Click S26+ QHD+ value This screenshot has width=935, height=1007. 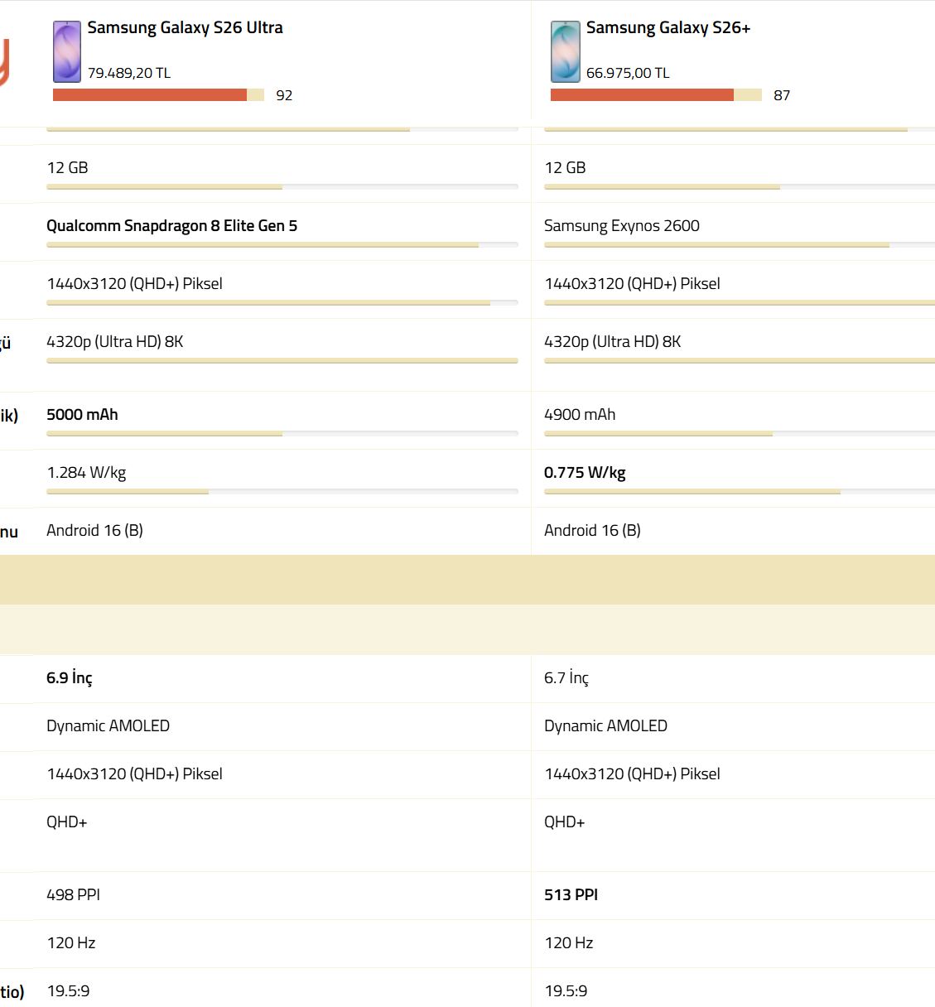[x=564, y=821]
